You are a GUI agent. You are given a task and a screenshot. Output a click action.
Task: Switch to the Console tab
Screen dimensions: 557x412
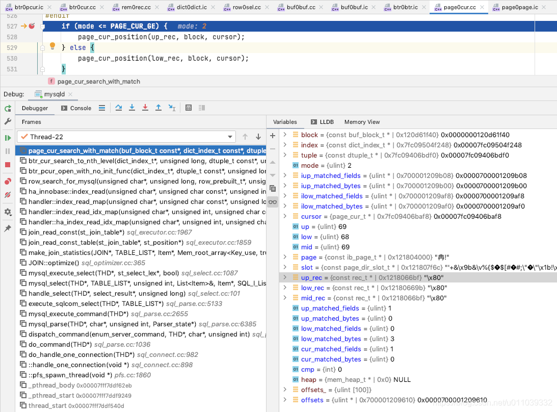76,108
